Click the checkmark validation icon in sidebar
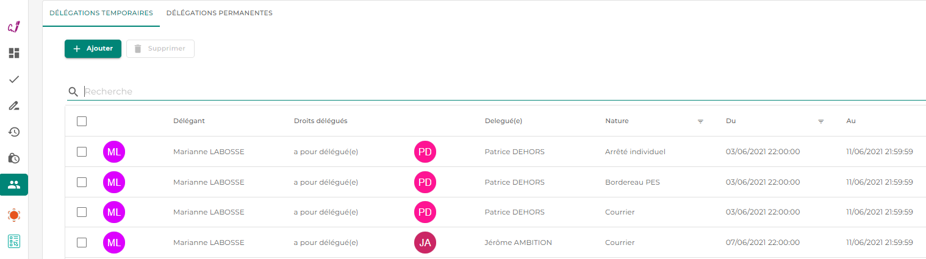The image size is (926, 259). pyautogui.click(x=14, y=79)
